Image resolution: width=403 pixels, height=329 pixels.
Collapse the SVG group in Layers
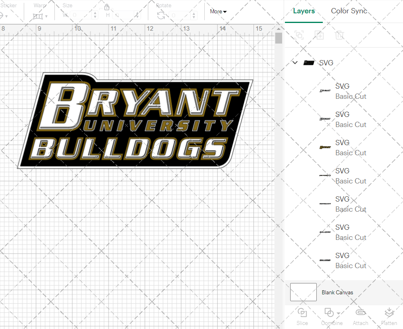pos(295,62)
